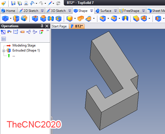
Task: Click the Save icon in quick toolbar
Action: click(13, 3)
